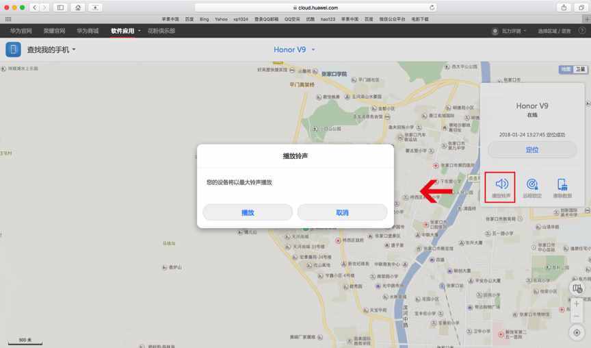
Task: Open the first 苹果中国 bookmark
Action: click(170, 19)
